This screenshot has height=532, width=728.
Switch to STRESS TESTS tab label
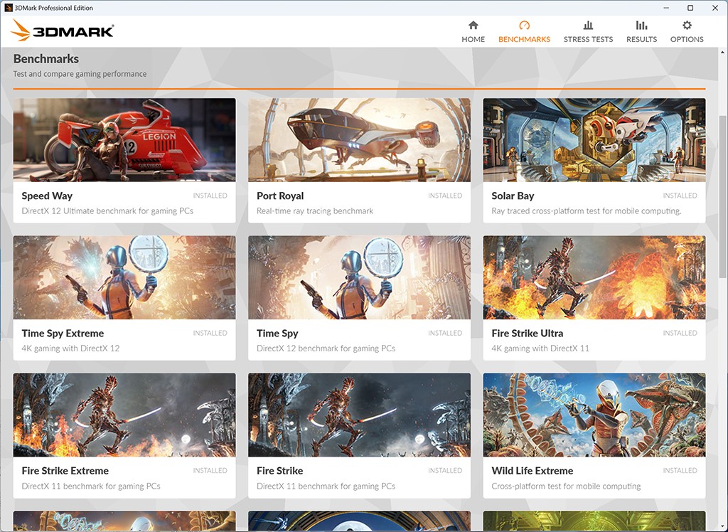coord(588,40)
